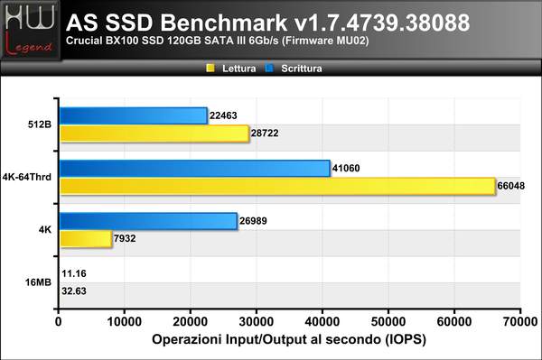Select the Scrittura legend label
Image resolution: width=542 pixels, height=360 pixels.
tap(302, 69)
